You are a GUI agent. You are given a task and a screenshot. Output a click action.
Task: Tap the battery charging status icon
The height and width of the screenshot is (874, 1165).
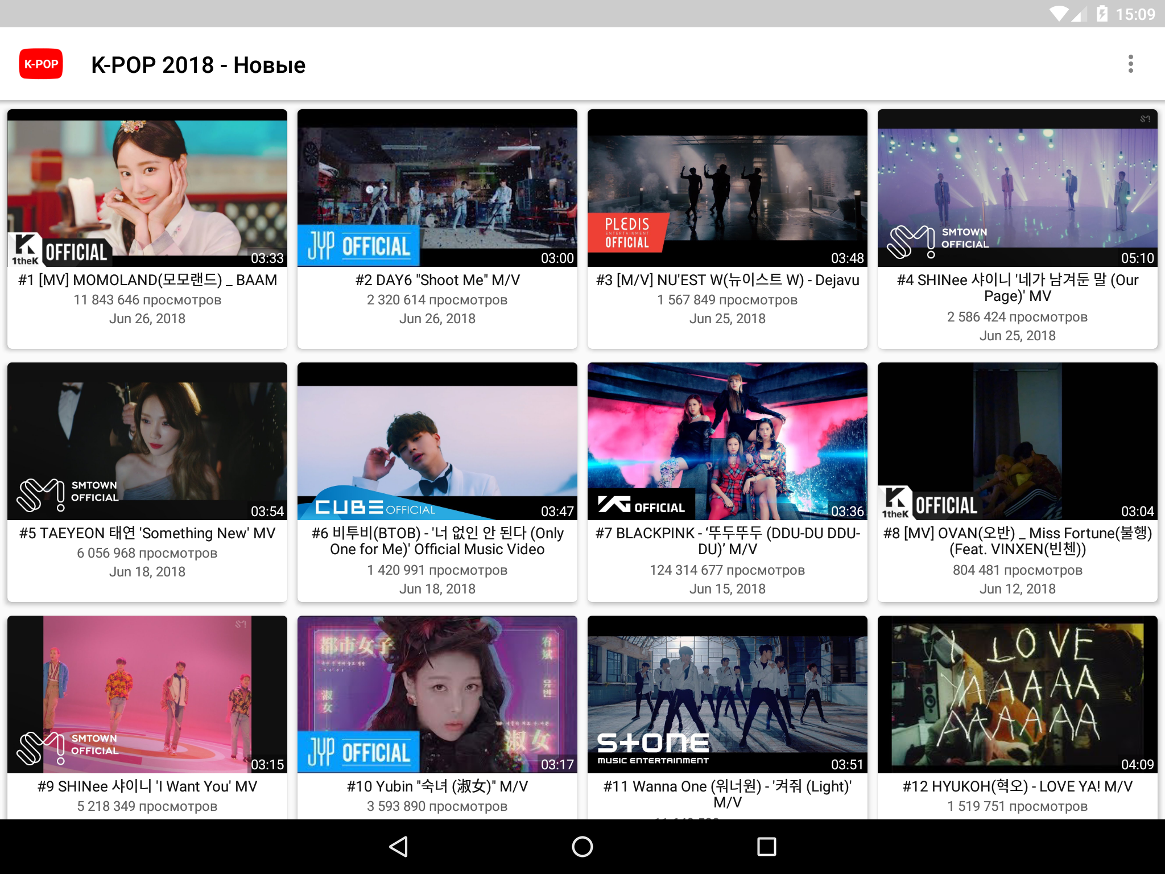click(1102, 14)
